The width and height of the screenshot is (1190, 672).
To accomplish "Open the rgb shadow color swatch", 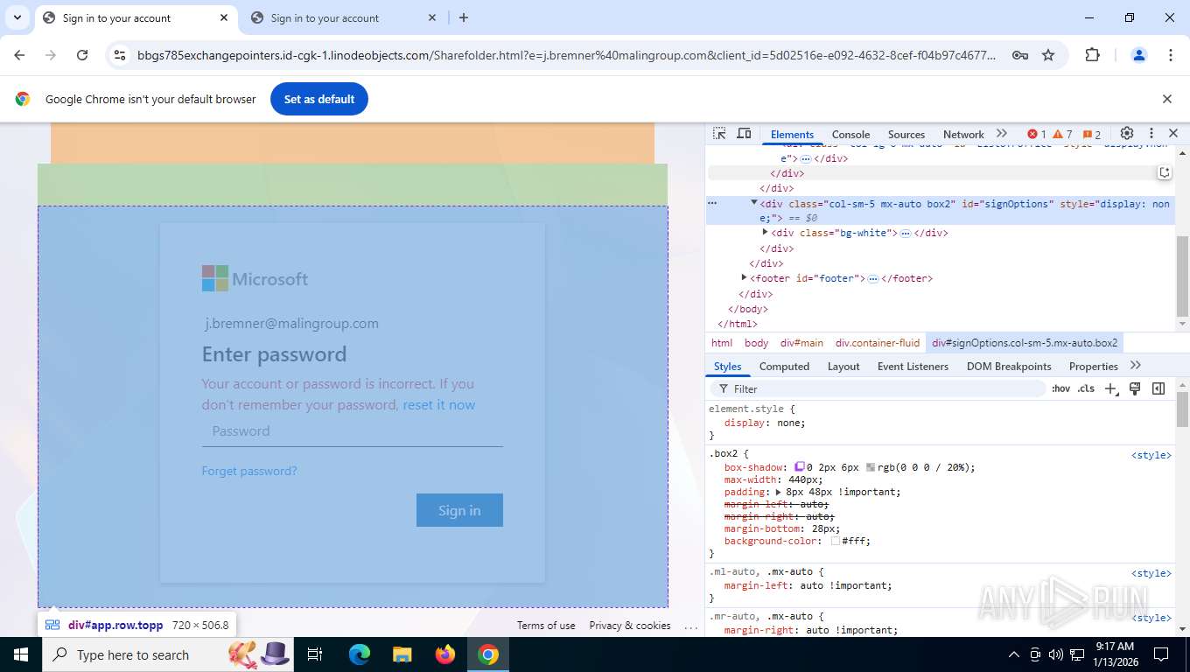I will [x=871, y=467].
